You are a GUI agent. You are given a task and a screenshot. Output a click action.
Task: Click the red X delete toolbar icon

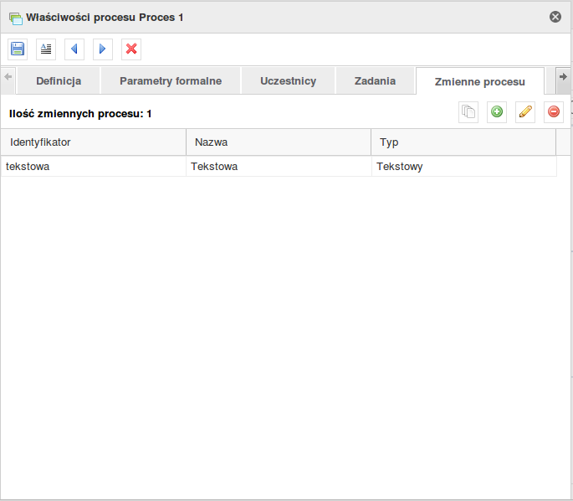coord(131,49)
